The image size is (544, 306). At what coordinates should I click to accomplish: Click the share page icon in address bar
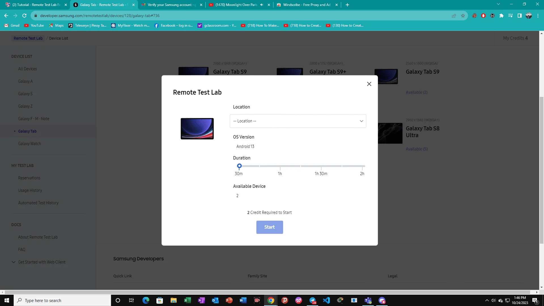pos(454,16)
